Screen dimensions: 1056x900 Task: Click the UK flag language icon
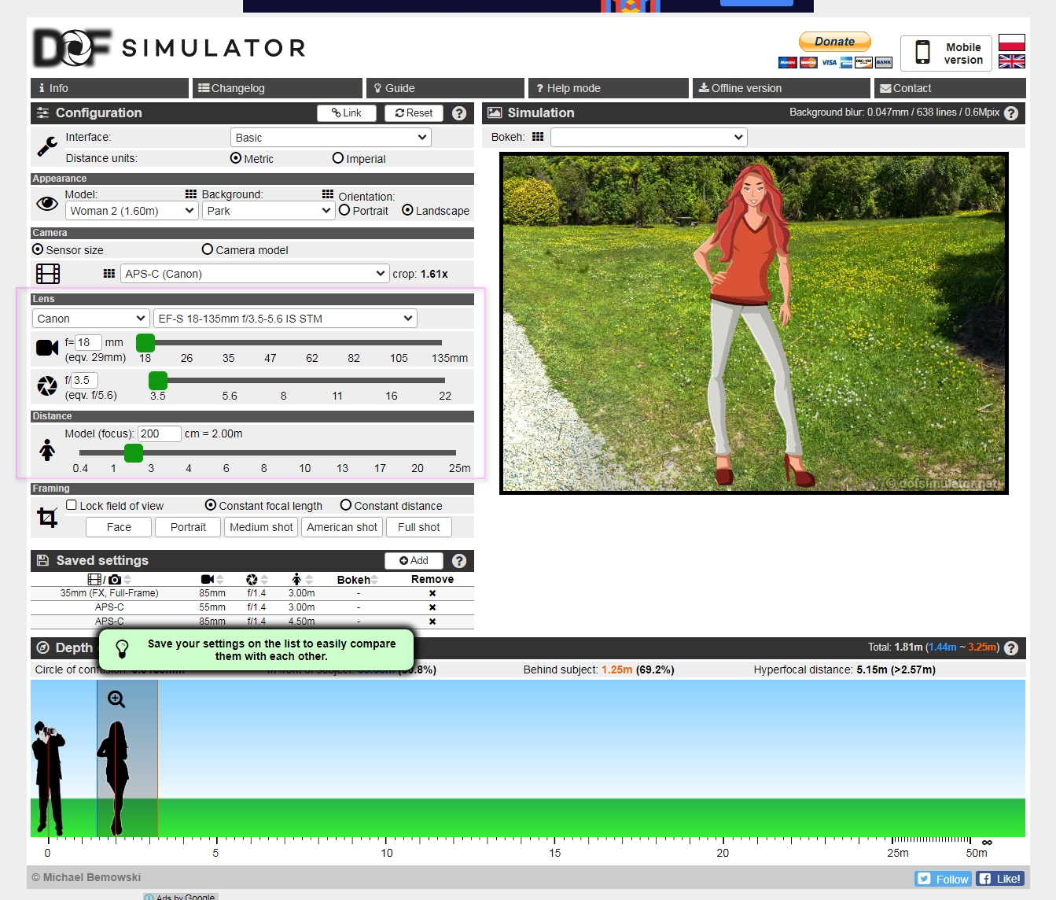coord(1012,61)
